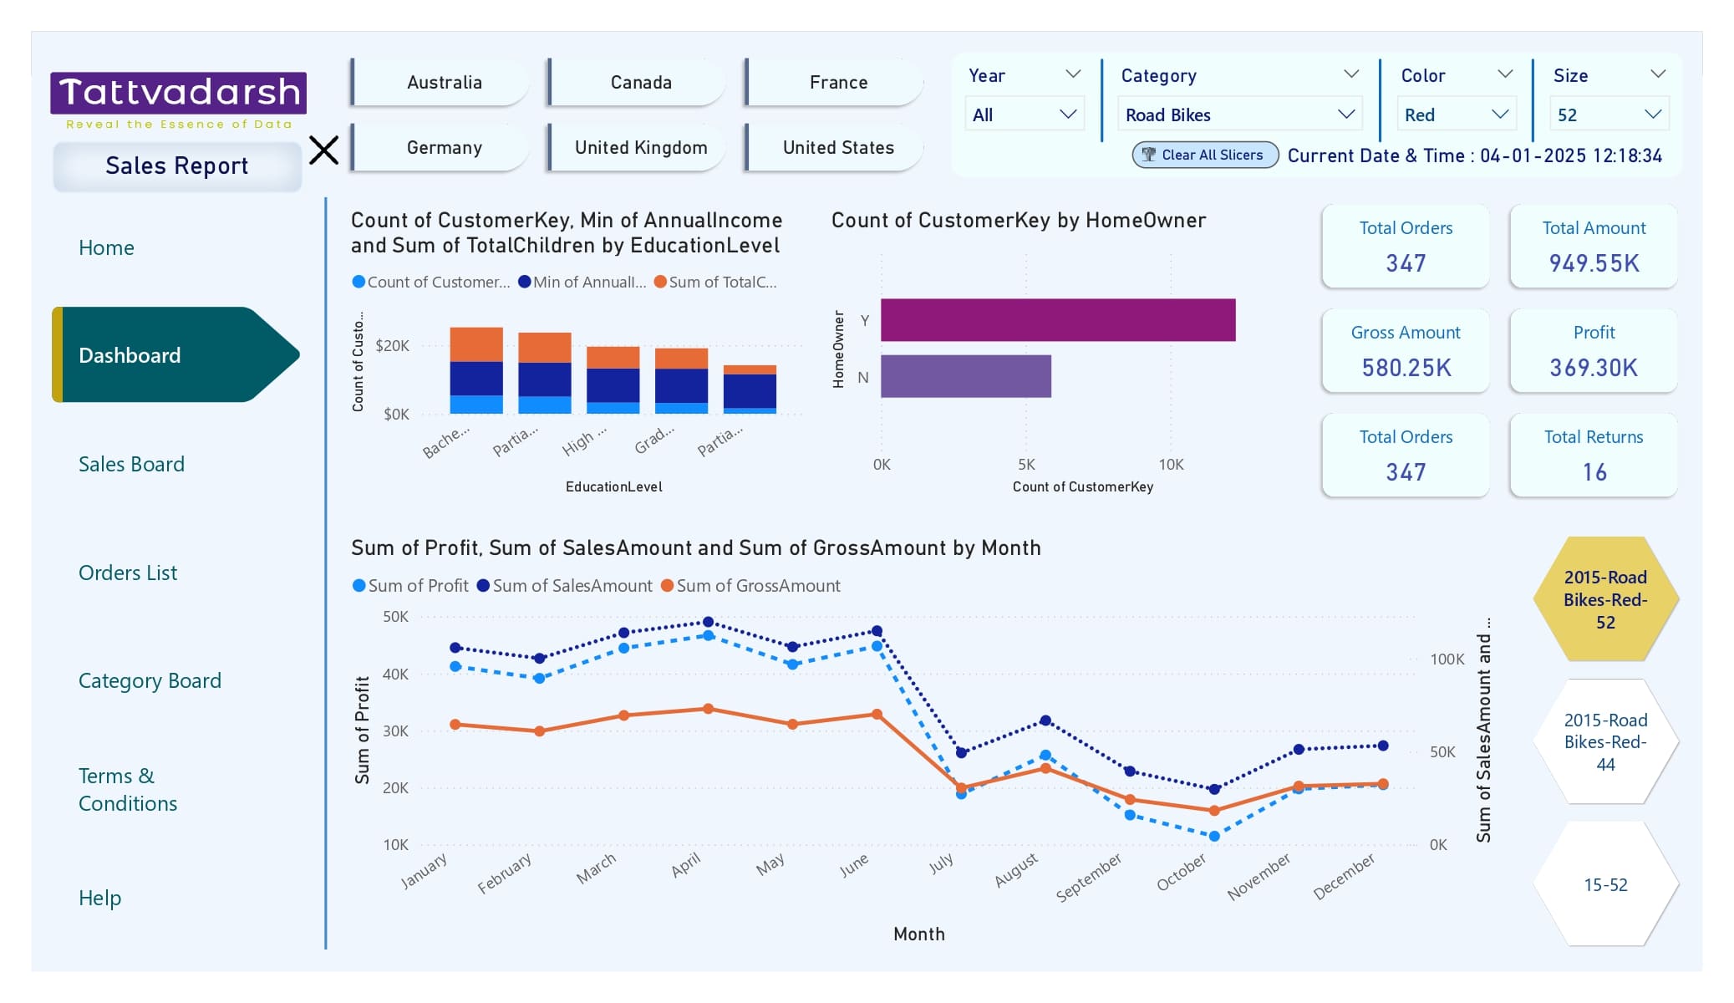This screenshot has height=1003, width=1734.
Task: Open Terms & Conditions page
Action: click(128, 789)
